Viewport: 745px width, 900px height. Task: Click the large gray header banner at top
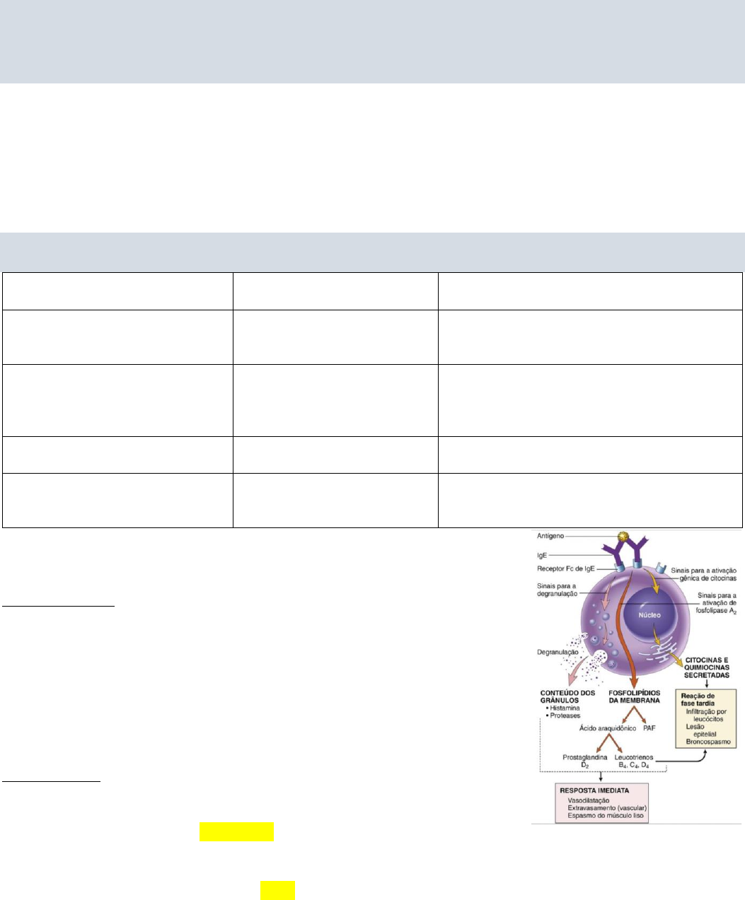372,41
